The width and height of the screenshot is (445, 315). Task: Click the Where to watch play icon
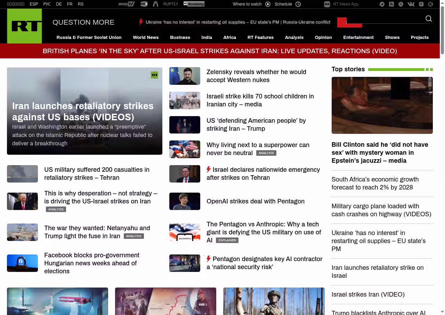(268, 4)
